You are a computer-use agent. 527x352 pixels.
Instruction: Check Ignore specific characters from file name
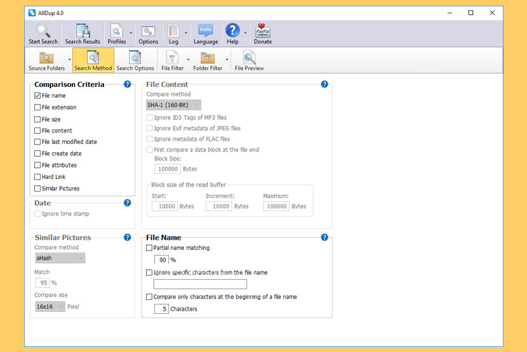click(x=149, y=273)
